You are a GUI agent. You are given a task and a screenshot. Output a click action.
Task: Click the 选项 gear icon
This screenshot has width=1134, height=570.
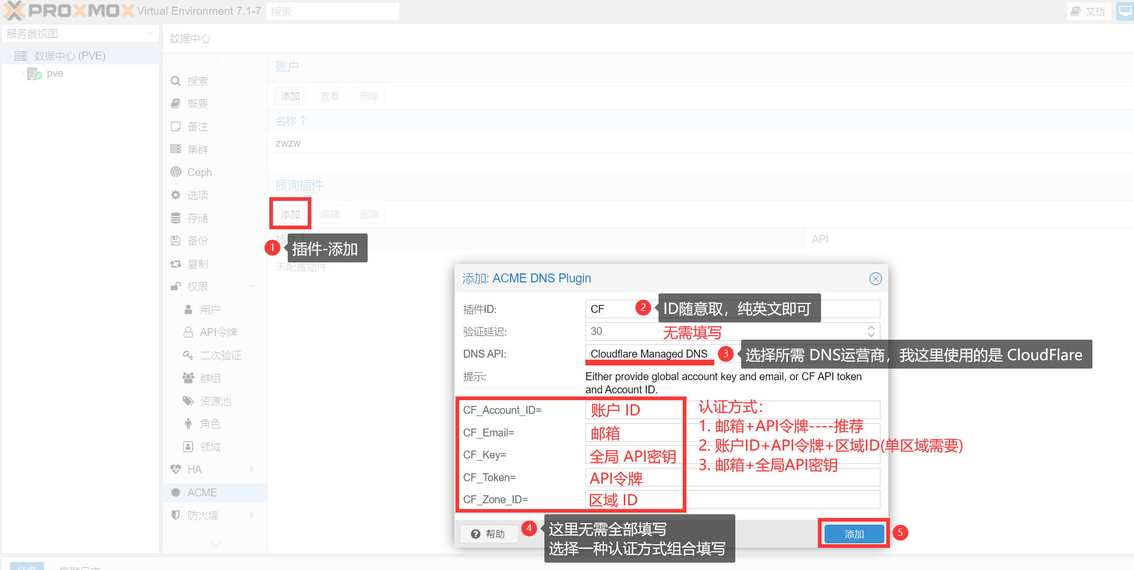[x=176, y=195]
